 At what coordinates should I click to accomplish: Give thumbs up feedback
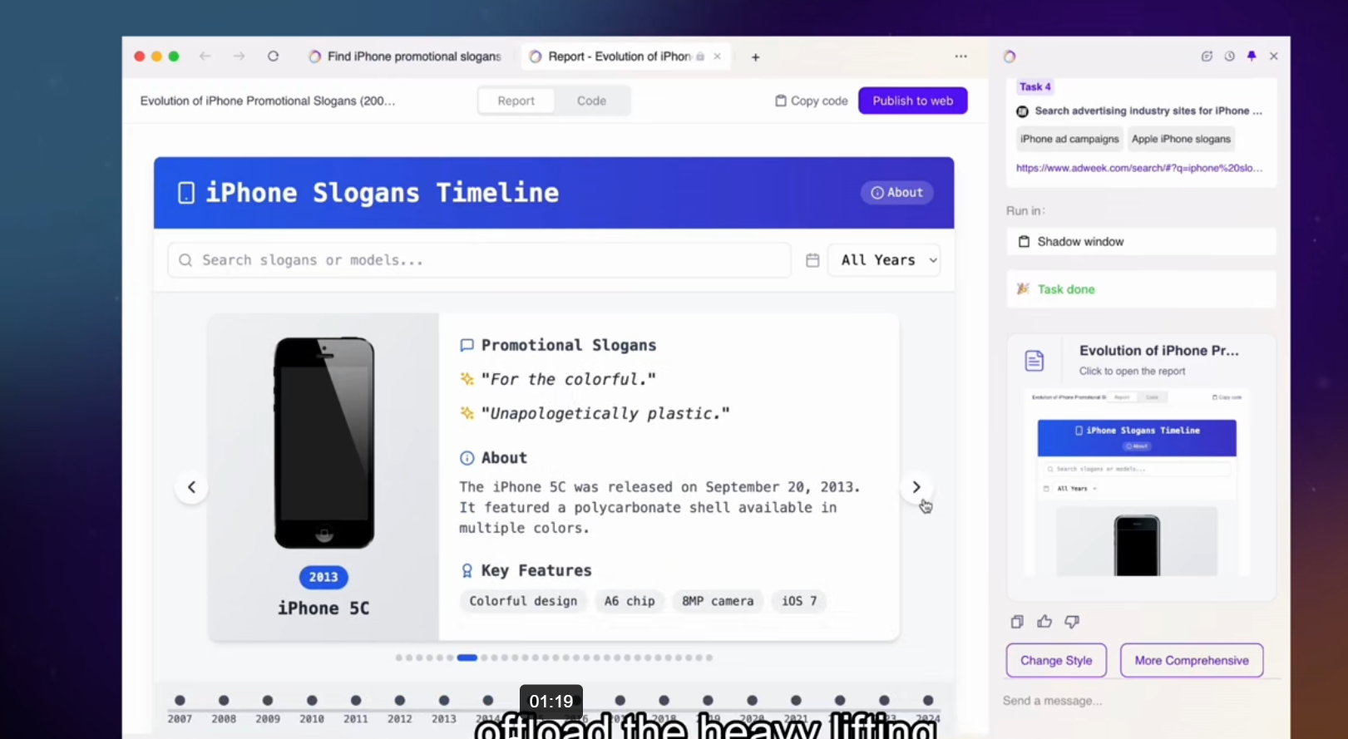coord(1044,622)
